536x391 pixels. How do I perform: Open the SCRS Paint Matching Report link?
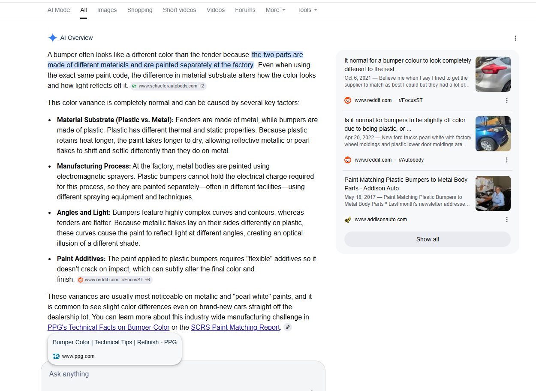click(235, 327)
